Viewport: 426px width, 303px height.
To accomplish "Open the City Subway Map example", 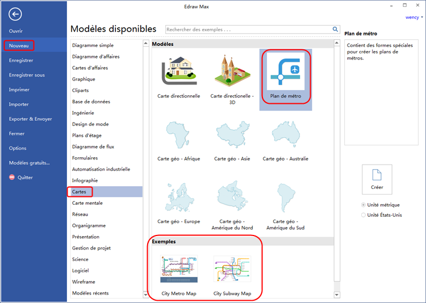I will pos(232,275).
